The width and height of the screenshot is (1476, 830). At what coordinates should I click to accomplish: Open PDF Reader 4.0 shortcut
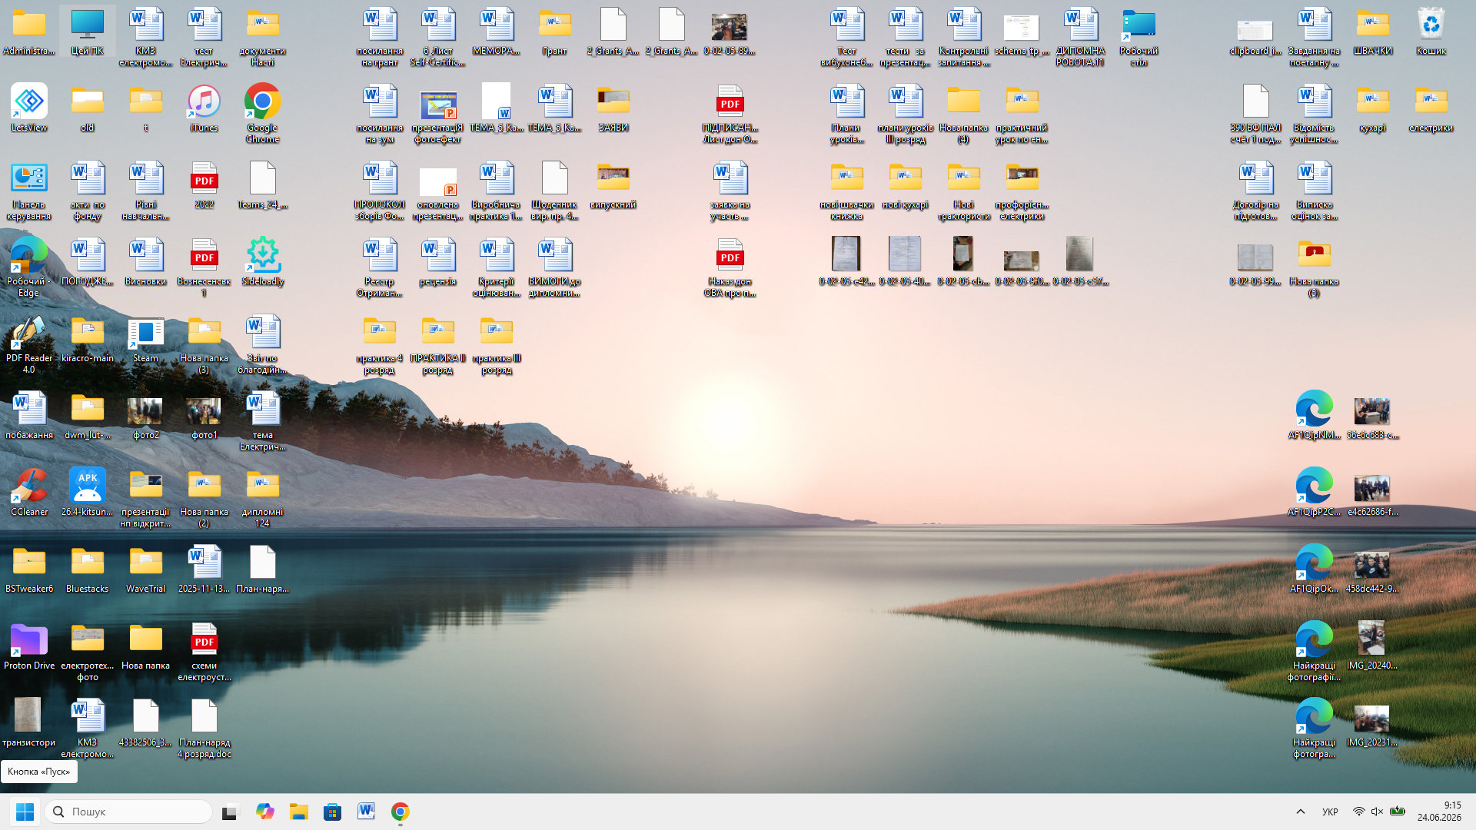point(29,344)
